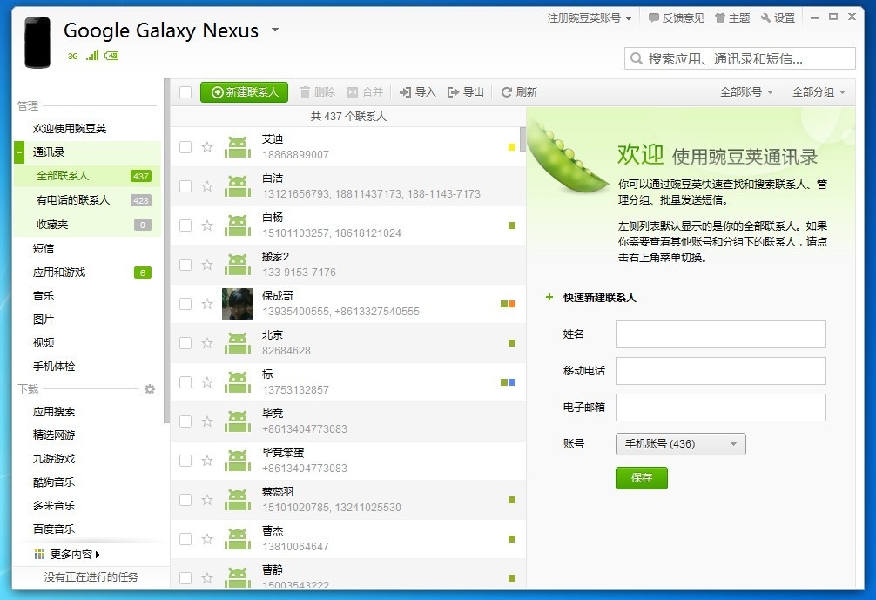The image size is (876, 600).
Task: Click the green-orange group markers for 保成哥
Action: [x=508, y=304]
